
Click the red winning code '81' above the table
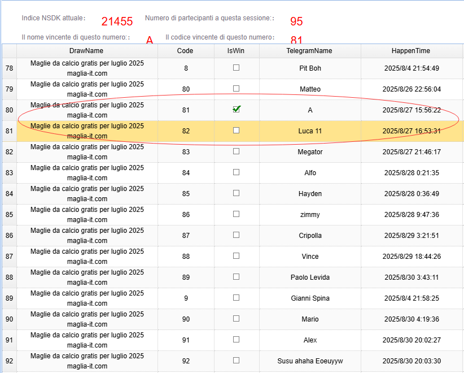tap(296, 40)
